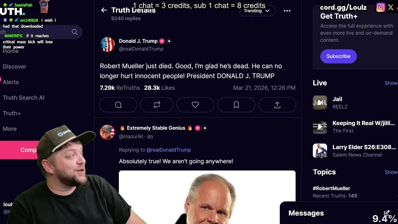Open Truth Search AI menu item

24,98
